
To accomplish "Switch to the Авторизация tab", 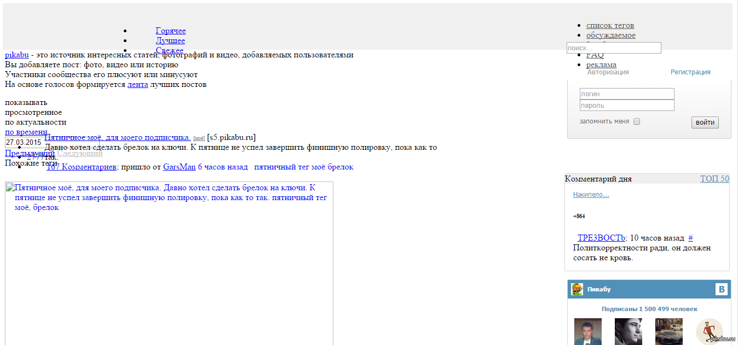I will pos(608,72).
